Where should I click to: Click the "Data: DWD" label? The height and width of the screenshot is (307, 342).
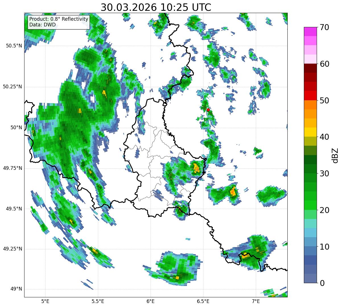[x=42, y=25]
